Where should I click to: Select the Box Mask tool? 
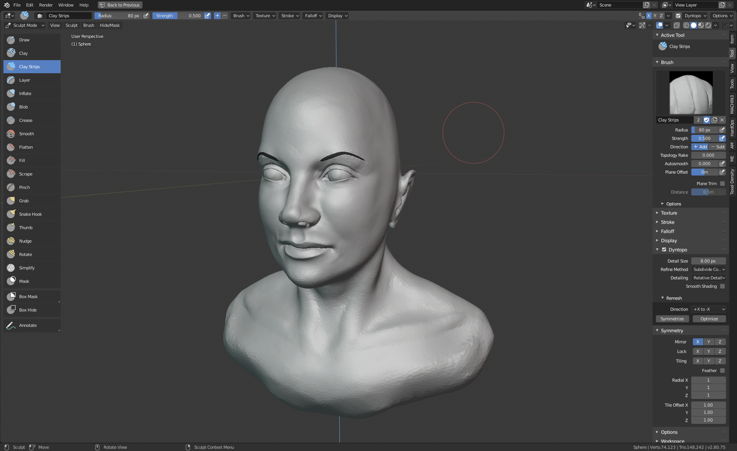pyautogui.click(x=28, y=297)
